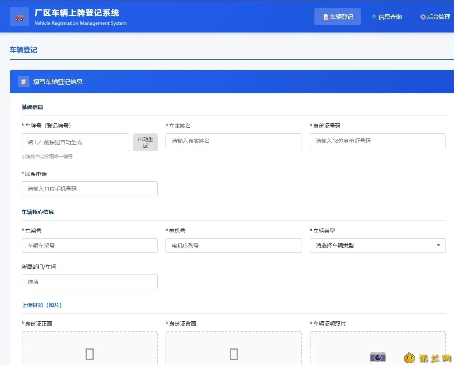Click the clipboard icon beside 填写车辆登记信息
454x365 pixels.
click(x=24, y=82)
